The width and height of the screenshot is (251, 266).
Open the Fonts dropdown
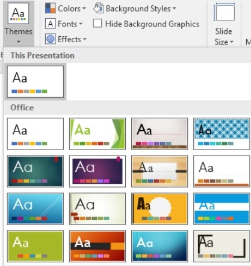(x=64, y=24)
